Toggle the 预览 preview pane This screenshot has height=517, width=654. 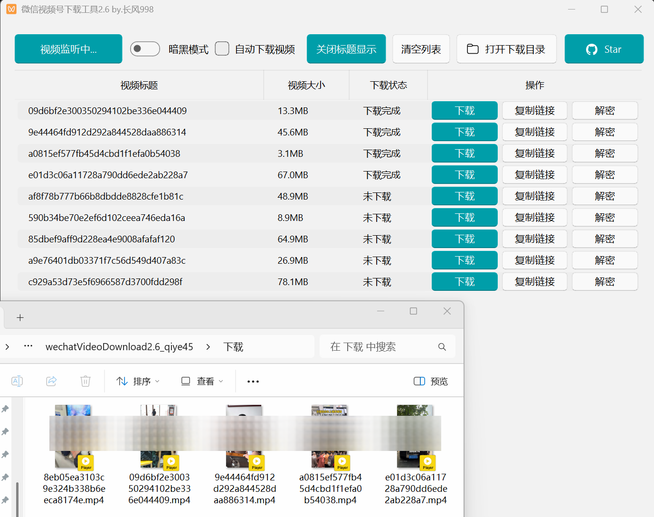[430, 381]
